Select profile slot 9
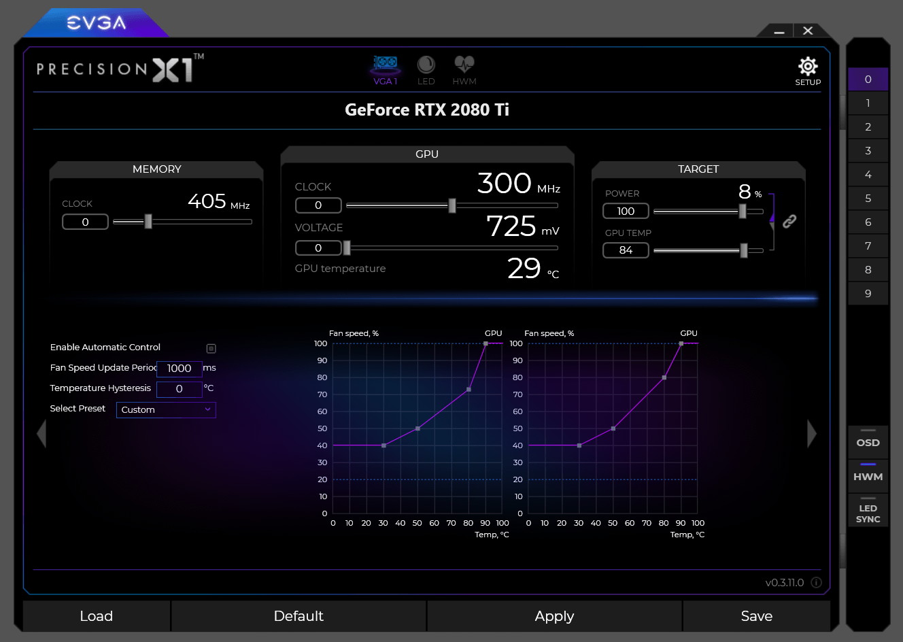Image resolution: width=903 pixels, height=642 pixels. [868, 294]
